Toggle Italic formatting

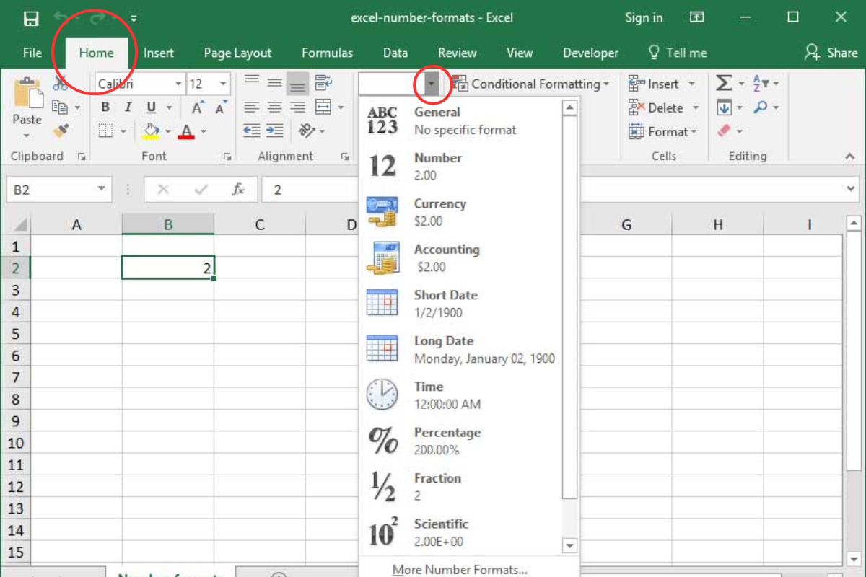[x=128, y=107]
